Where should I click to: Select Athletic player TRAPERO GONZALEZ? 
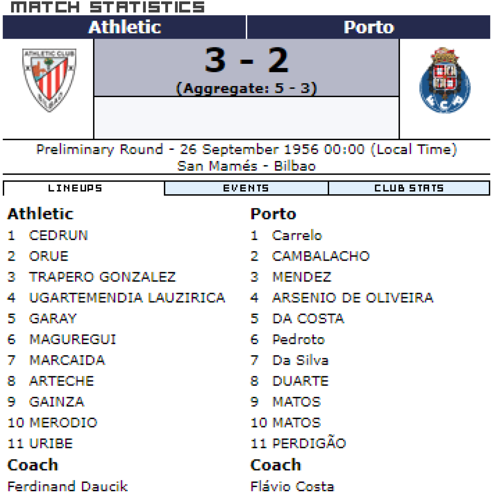102,277
